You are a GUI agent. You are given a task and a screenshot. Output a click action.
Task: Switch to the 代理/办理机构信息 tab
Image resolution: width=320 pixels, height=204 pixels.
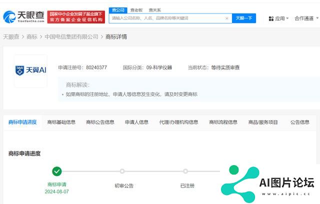[x=178, y=122]
